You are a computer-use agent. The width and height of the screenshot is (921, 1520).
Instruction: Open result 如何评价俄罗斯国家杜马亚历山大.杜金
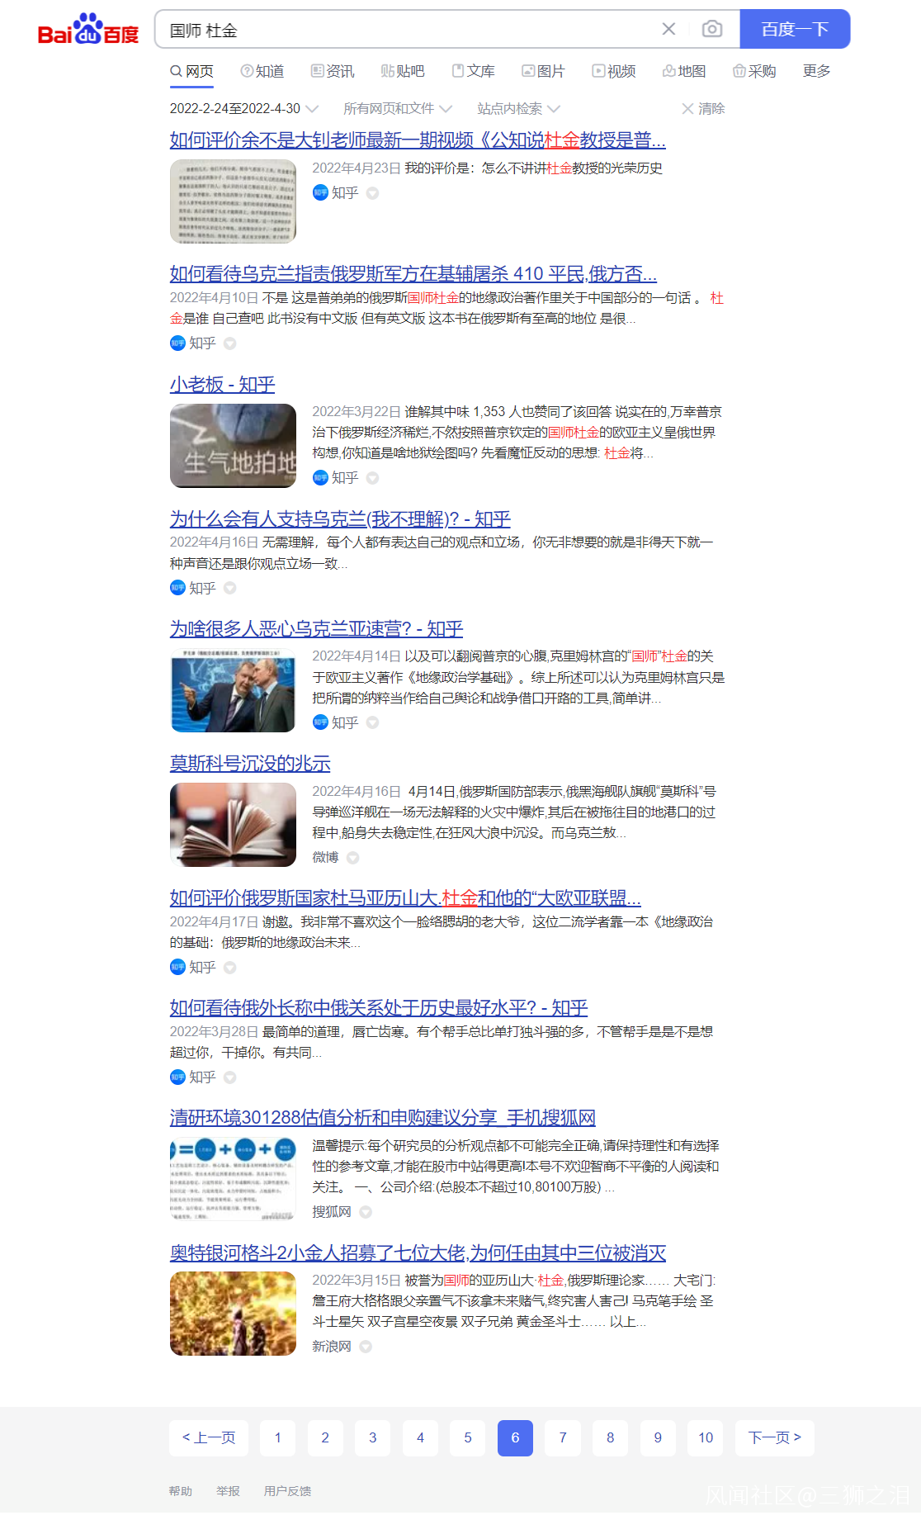[x=405, y=898]
